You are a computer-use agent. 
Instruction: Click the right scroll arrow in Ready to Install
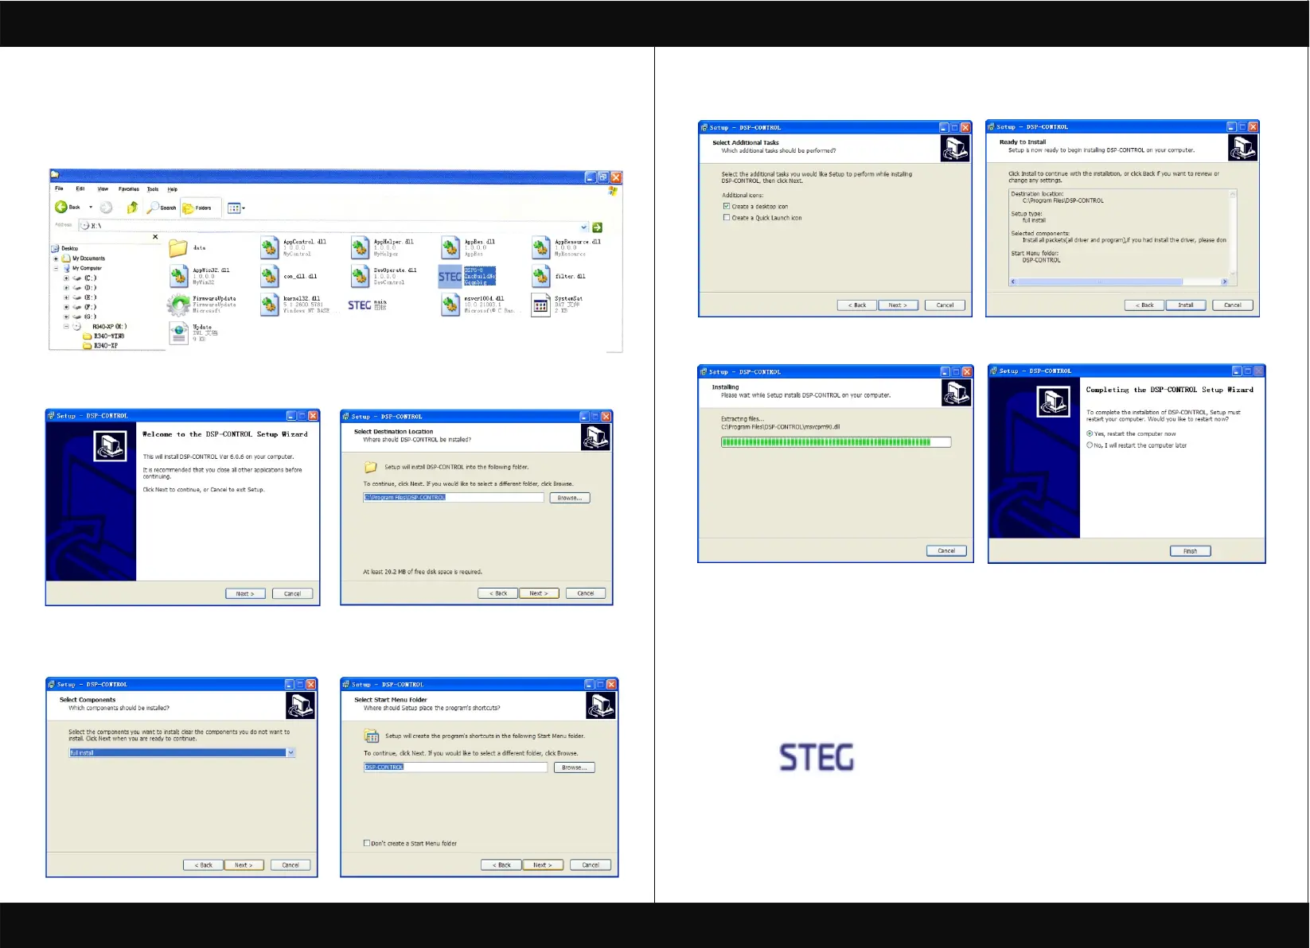(x=1225, y=282)
